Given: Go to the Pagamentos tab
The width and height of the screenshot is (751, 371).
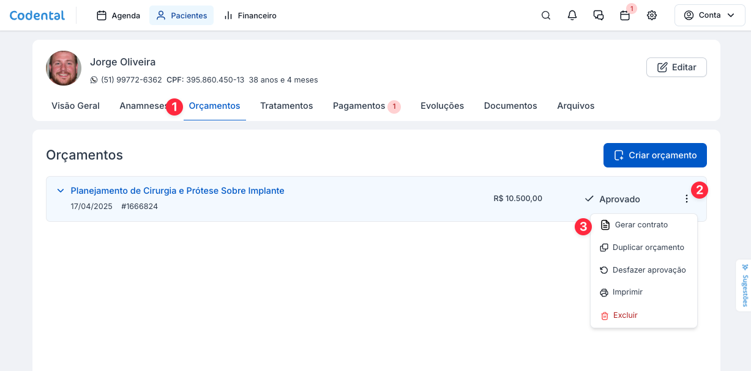Looking at the screenshot, I should (359, 106).
